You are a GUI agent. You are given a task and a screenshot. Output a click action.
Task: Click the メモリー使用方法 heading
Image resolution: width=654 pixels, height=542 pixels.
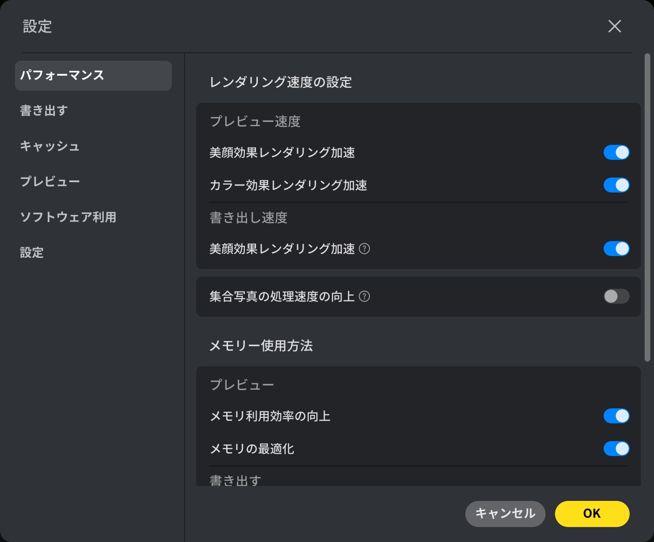[261, 346]
